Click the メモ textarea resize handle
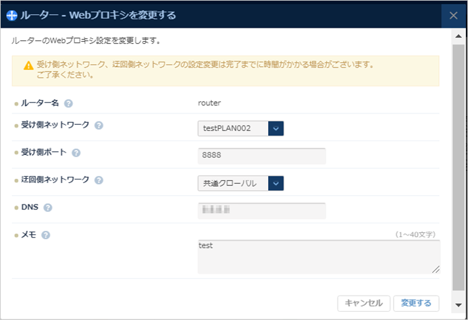The width and height of the screenshot is (468, 320). pyautogui.click(x=436, y=269)
